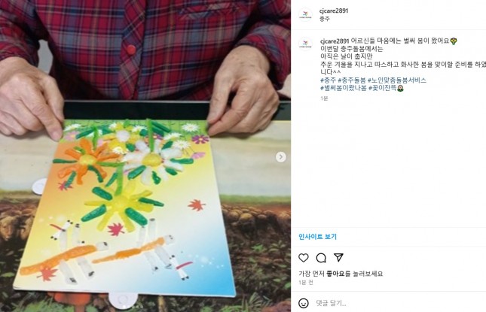The image size is (486, 312).
Task: Click cjcare2891 username in post header
Action: pos(334,11)
